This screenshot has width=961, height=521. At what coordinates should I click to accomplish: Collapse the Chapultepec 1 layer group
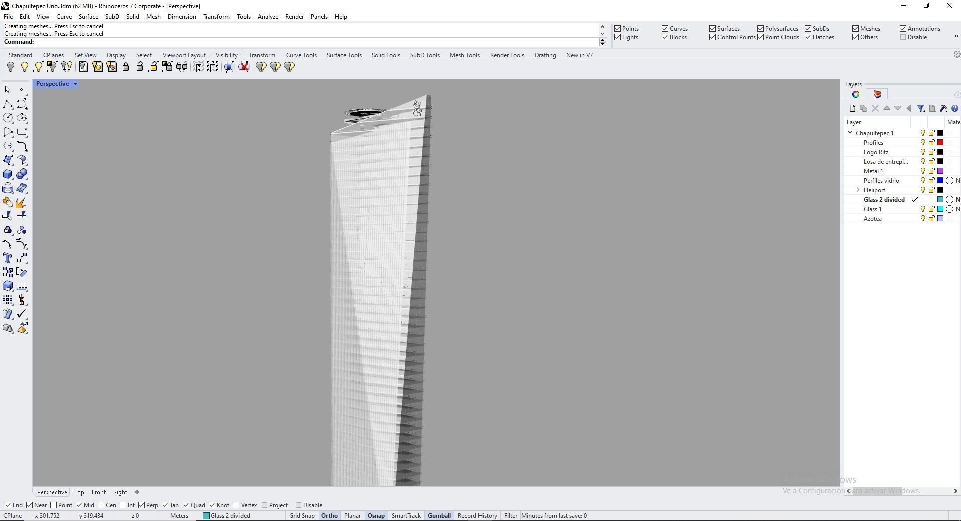tap(850, 133)
